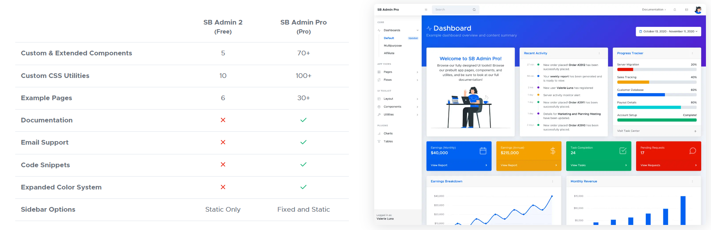Viewport: 711px width, 230px height.
Task: Click the Payout Details teal progress bar
Action: tap(649, 107)
